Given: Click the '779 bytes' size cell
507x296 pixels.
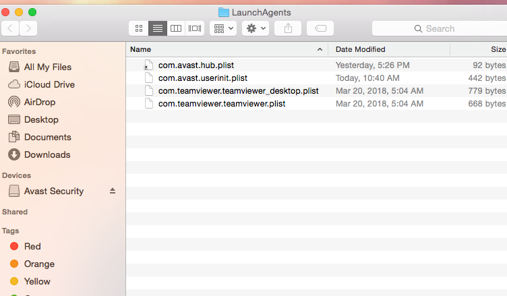Looking at the screenshot, I should 487,90.
